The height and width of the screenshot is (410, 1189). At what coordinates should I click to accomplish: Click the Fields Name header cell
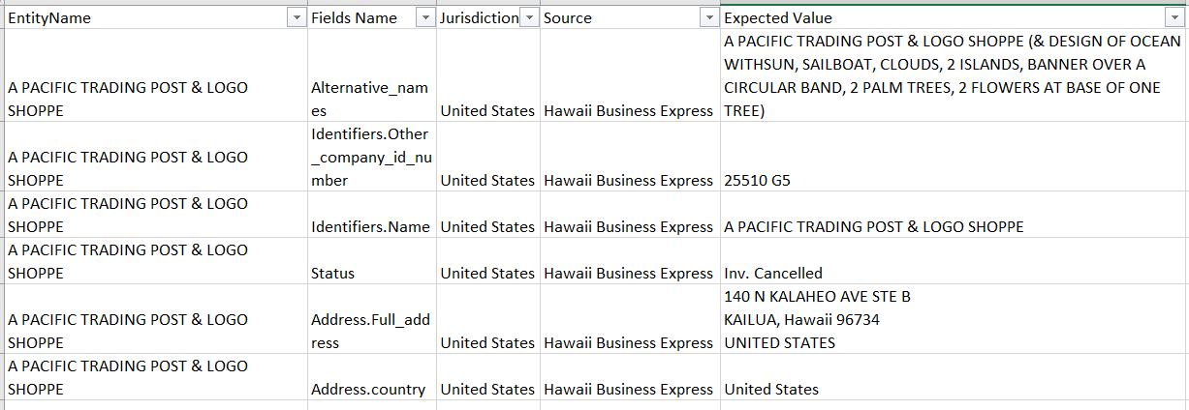point(359,18)
